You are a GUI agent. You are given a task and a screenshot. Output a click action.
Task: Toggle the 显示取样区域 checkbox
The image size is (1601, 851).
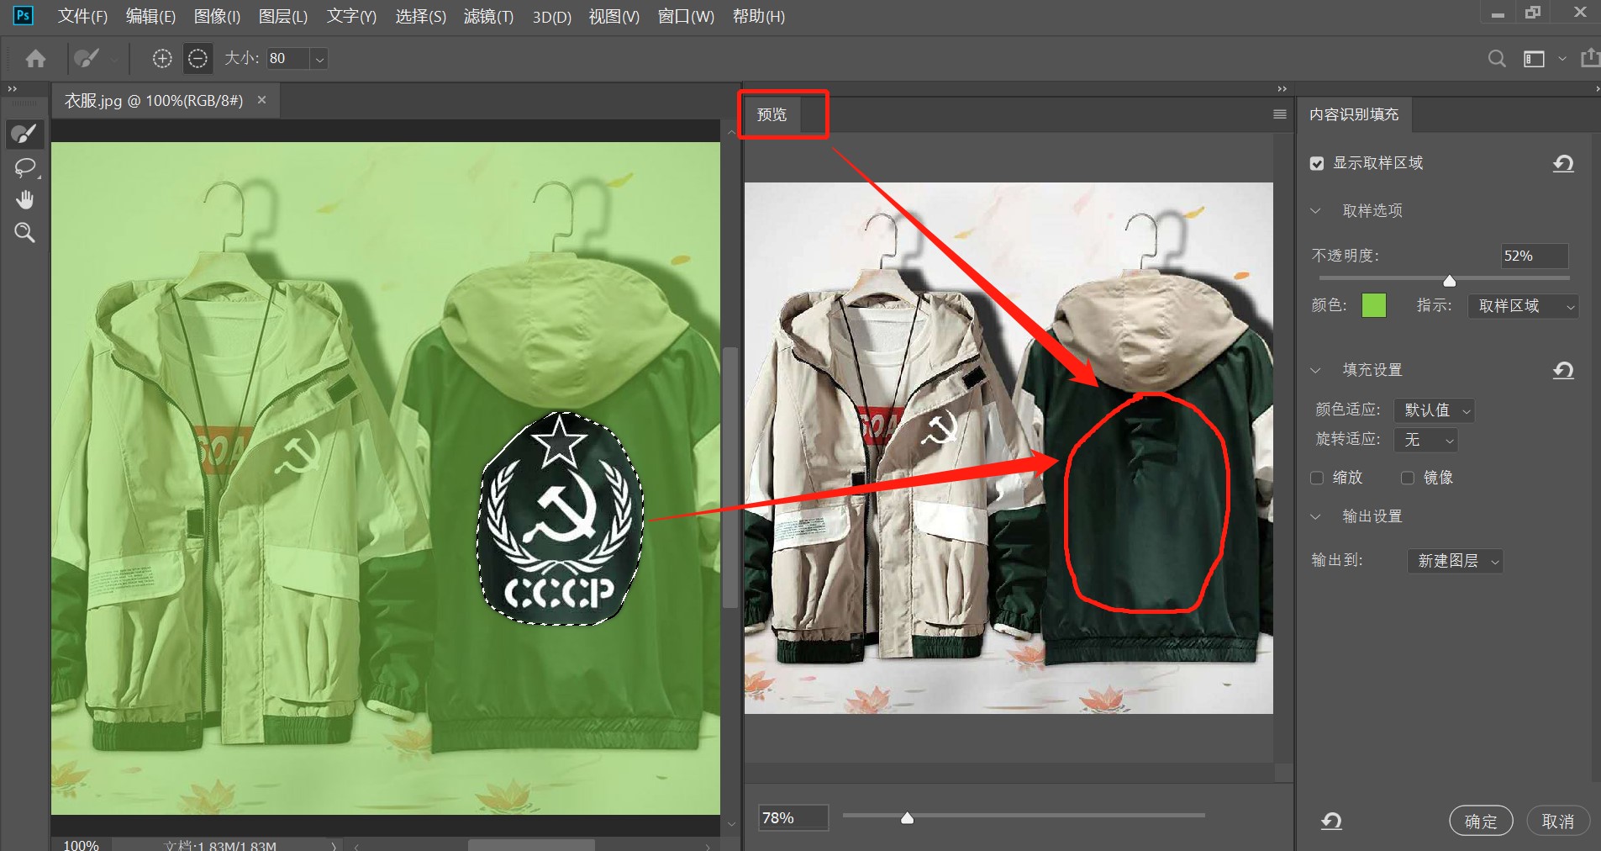point(1317,163)
